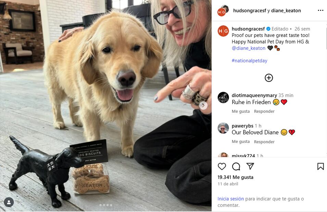
Task: Open the #nationalpetday hashtag
Action: coord(249,61)
